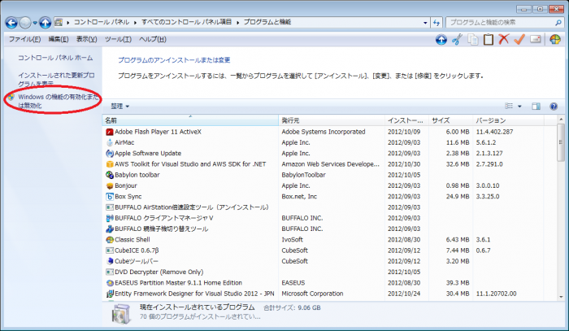The image size is (569, 331).
Task: Sort by the バージョン column header
Action: pos(508,120)
